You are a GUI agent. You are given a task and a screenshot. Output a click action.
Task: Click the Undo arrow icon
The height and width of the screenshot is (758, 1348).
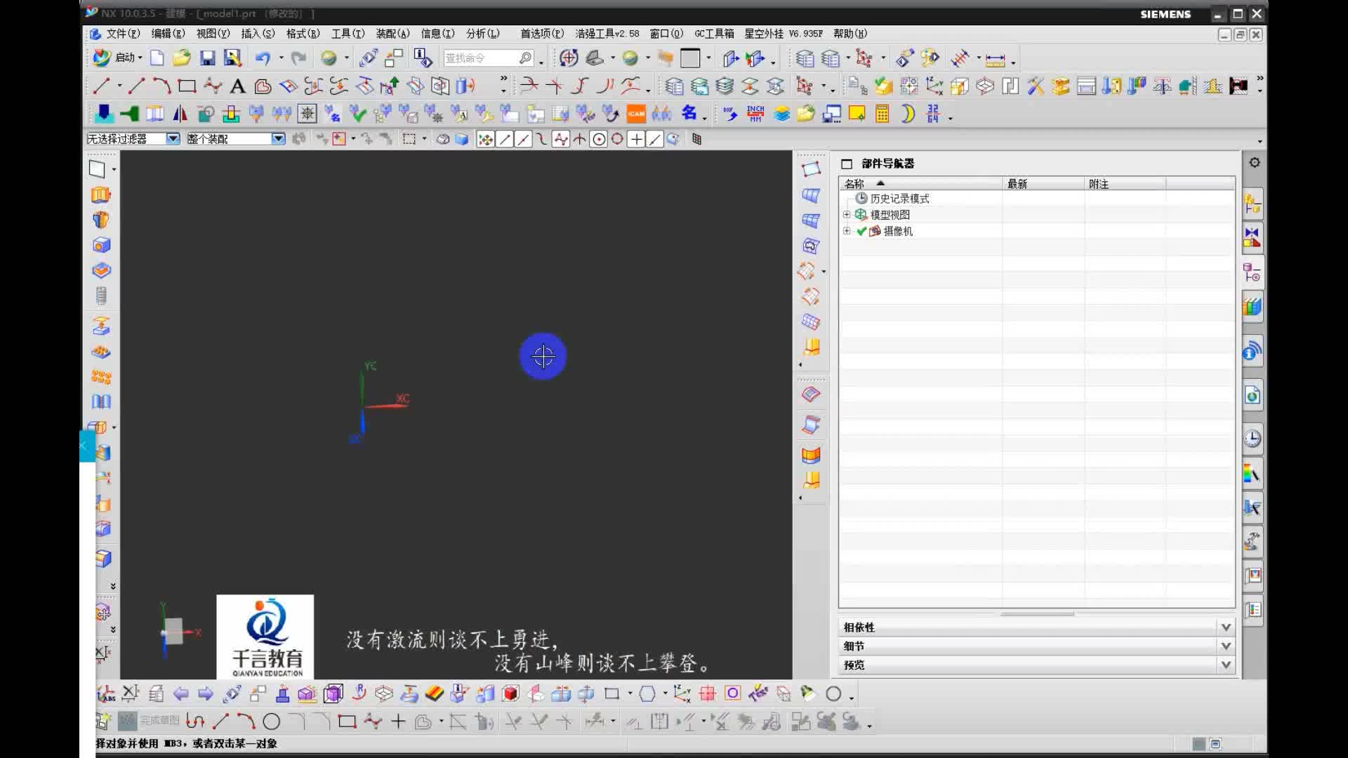click(263, 58)
